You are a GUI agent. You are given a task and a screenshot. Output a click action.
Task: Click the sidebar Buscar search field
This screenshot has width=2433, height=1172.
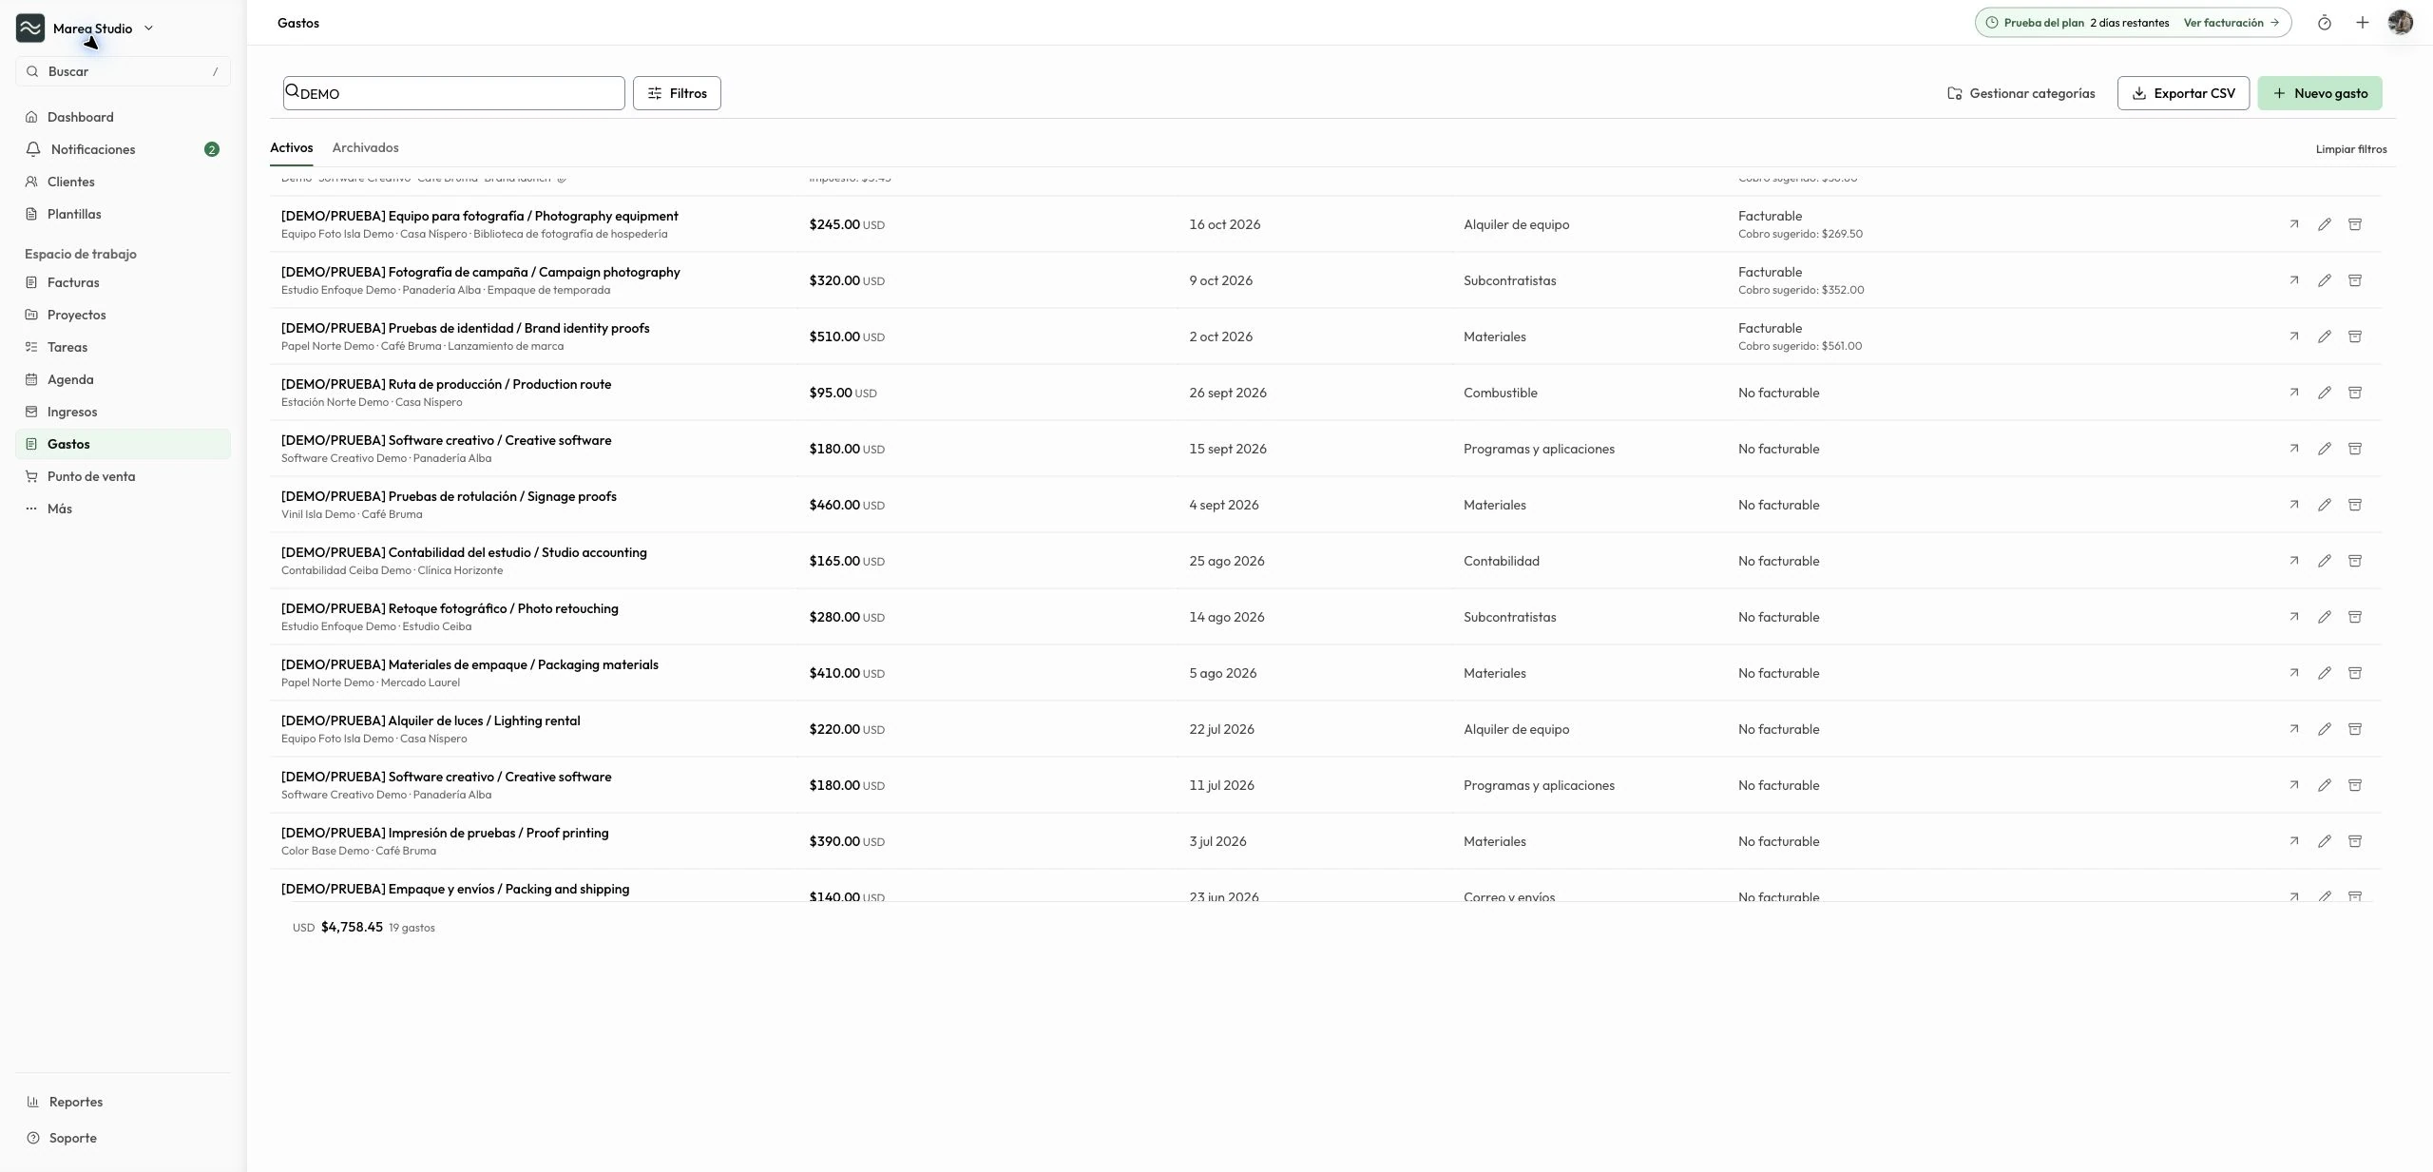[x=123, y=71]
